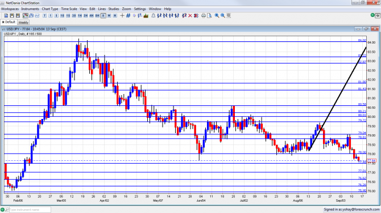The image size is (381, 213).
Task: Set time scale to 5 minutes
Action: coord(56,15)
